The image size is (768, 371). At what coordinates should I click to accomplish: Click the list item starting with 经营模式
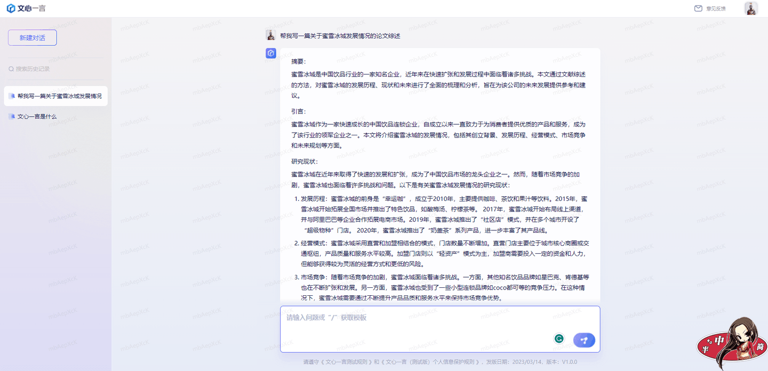click(x=444, y=253)
